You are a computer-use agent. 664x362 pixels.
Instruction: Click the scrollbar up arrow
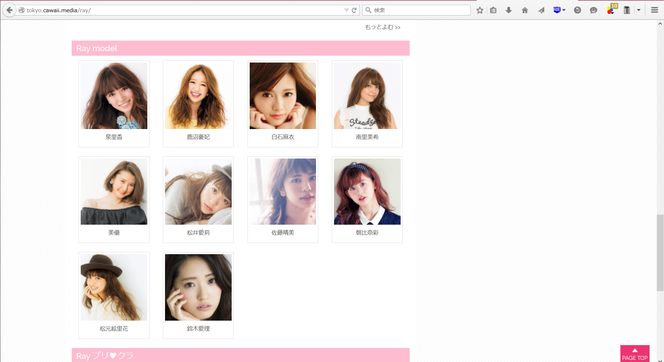click(x=660, y=24)
